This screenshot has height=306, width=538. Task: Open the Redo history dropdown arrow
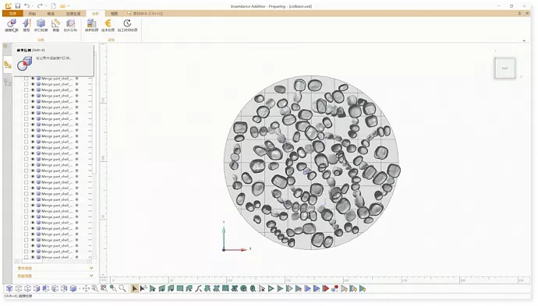[x=46, y=6]
